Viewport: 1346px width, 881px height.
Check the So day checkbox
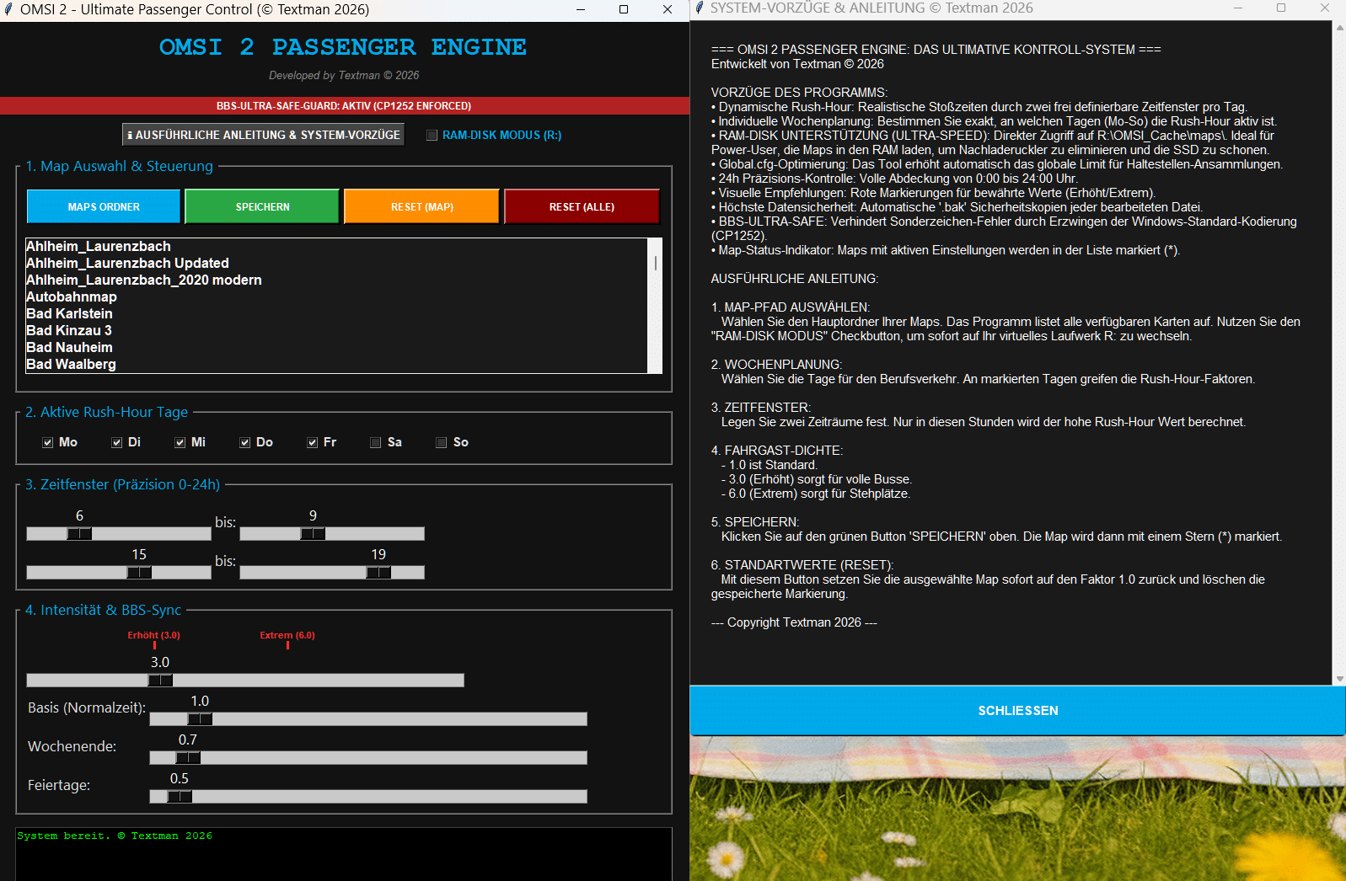tap(442, 443)
